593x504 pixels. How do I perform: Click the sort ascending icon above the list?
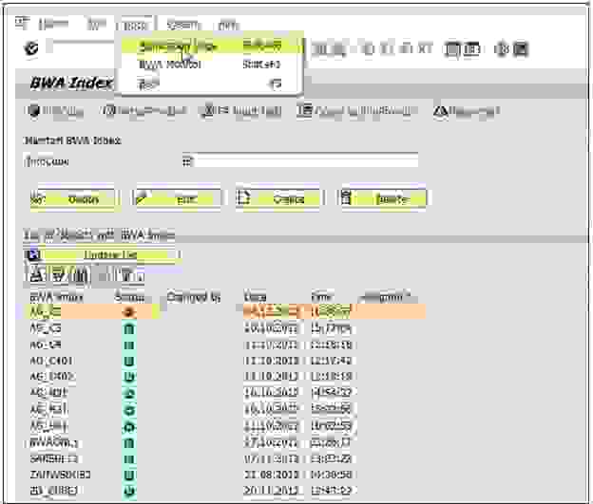click(x=35, y=275)
